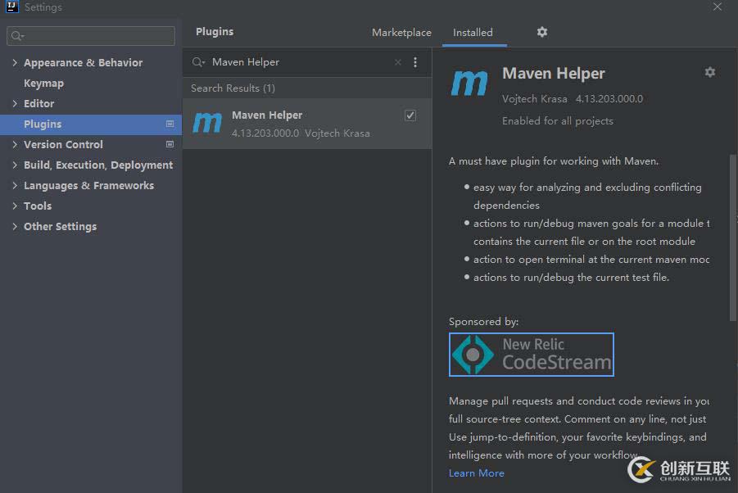Click the New Relic CodeStream sponsor banner
The image size is (738, 493).
pos(532,355)
